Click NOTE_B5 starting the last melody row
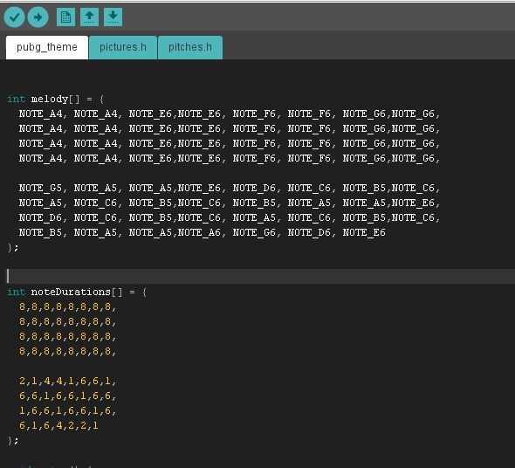This screenshot has width=515, height=468. click(x=40, y=232)
